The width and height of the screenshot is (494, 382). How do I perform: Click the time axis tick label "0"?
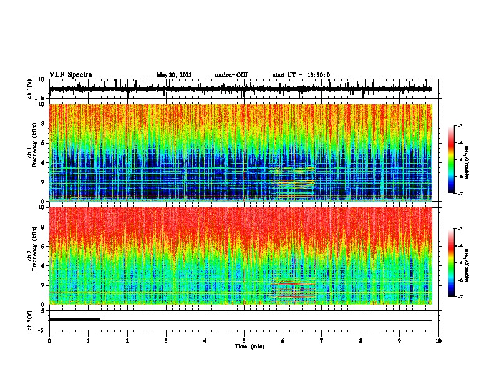pyautogui.click(x=49, y=341)
